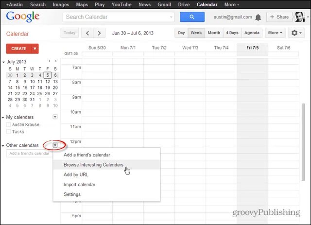311x225 pixels.
Task: Open Drive from top bar
Action: 184,4
